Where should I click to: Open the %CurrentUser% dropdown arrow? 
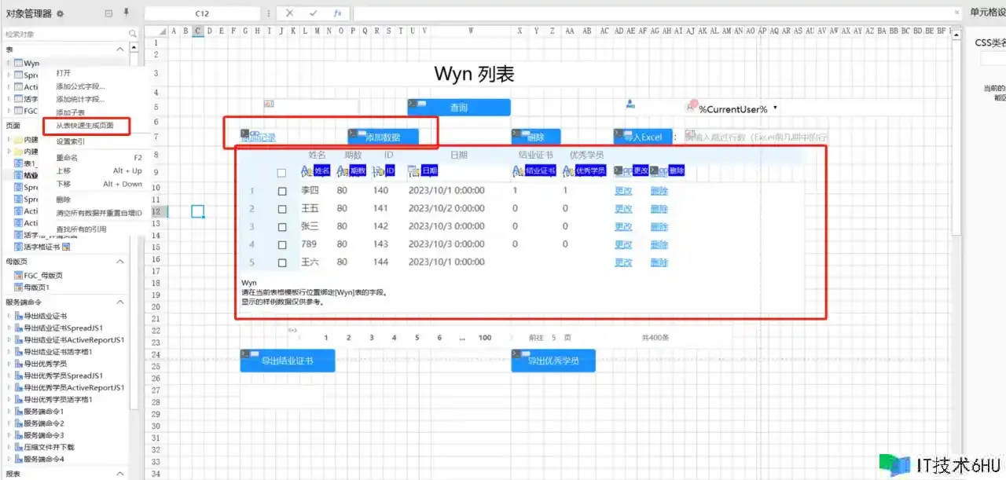(x=776, y=108)
